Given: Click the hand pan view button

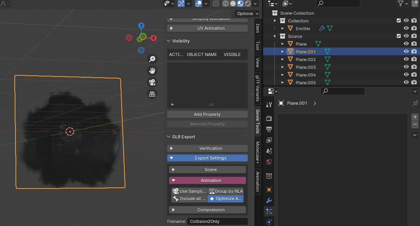Looking at the screenshot, I should tap(152, 71).
